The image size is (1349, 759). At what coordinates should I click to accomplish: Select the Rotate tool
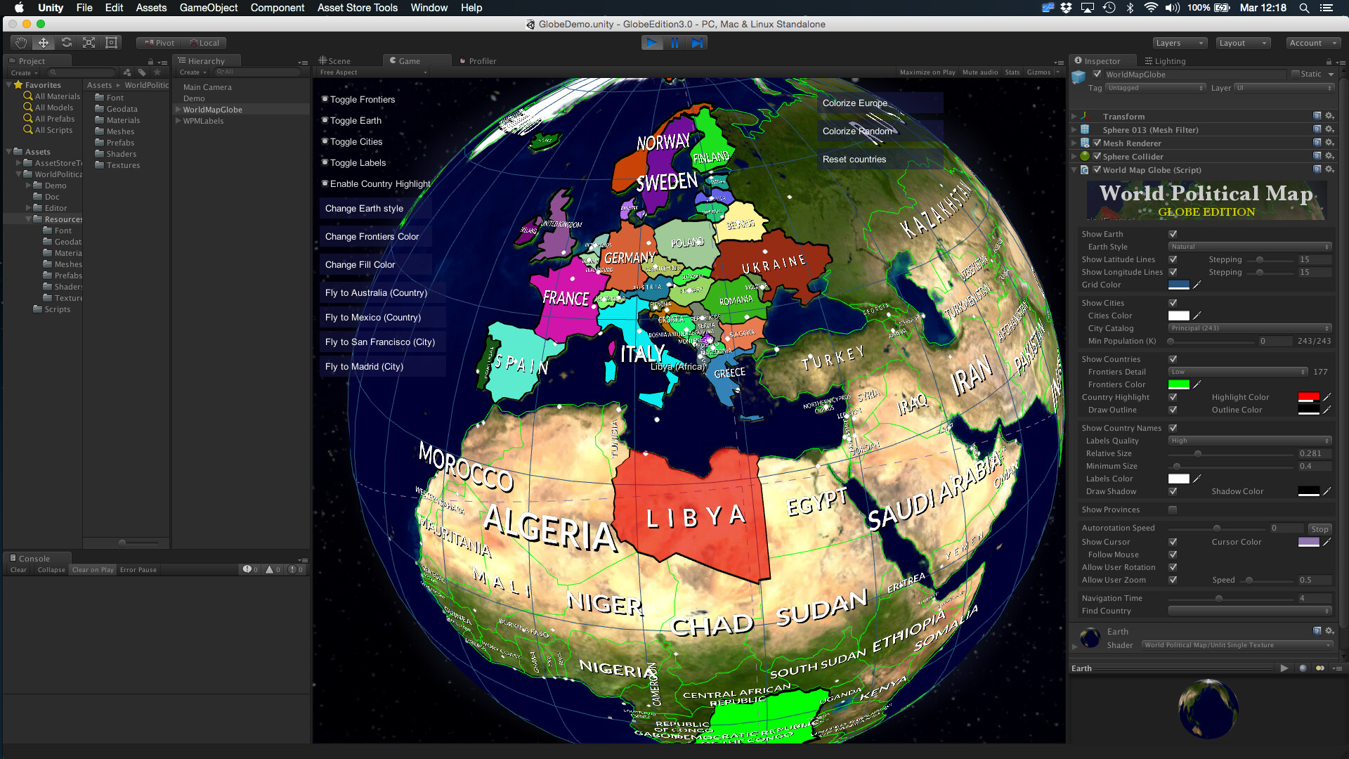67,42
